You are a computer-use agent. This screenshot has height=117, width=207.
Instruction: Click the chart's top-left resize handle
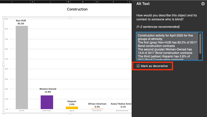[3, 17]
